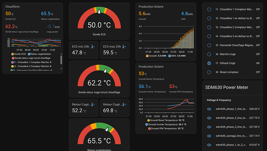This screenshot has height=151, width=267.
Task: Click the SDM630 Power Meter card title
Action: pyautogui.click(x=227, y=87)
